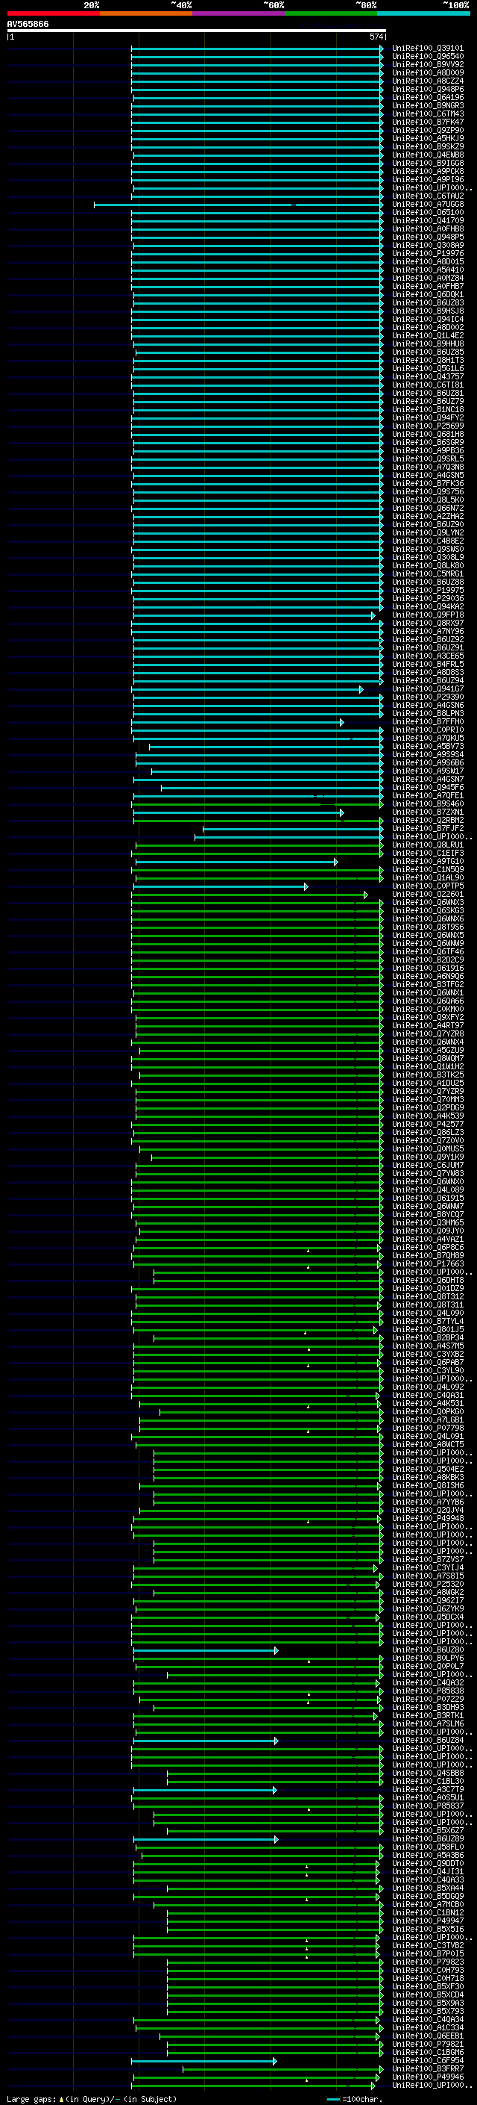
Task: Select UniRef100_P19976 label
Action: pyautogui.click(x=428, y=253)
